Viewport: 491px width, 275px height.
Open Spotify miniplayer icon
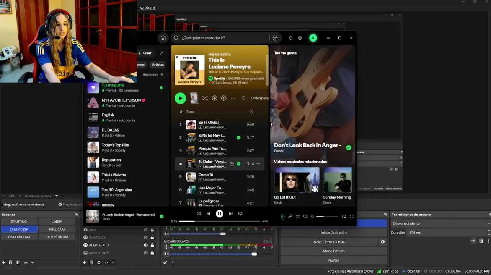[x=344, y=217]
